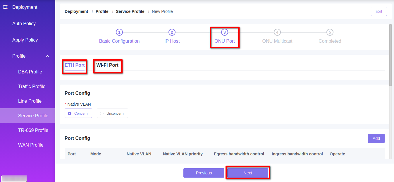Click the Exit button at top right
Image resolution: width=394 pixels, height=182 pixels.
[x=378, y=11]
